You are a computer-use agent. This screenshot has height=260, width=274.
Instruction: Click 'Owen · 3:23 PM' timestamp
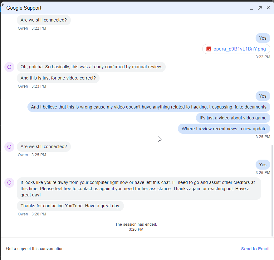32,86
